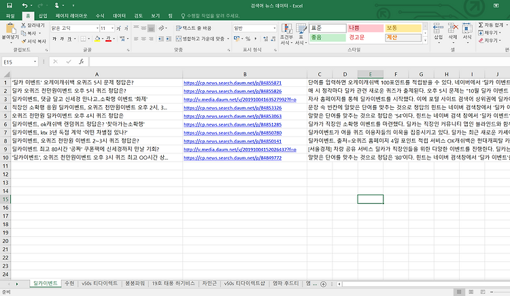Open the font size dropdown showing 11

(x=112, y=29)
